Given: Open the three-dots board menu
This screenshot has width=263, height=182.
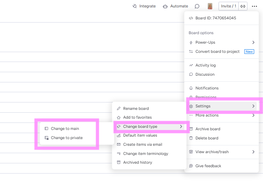Looking at the screenshot, I should 255,6.
